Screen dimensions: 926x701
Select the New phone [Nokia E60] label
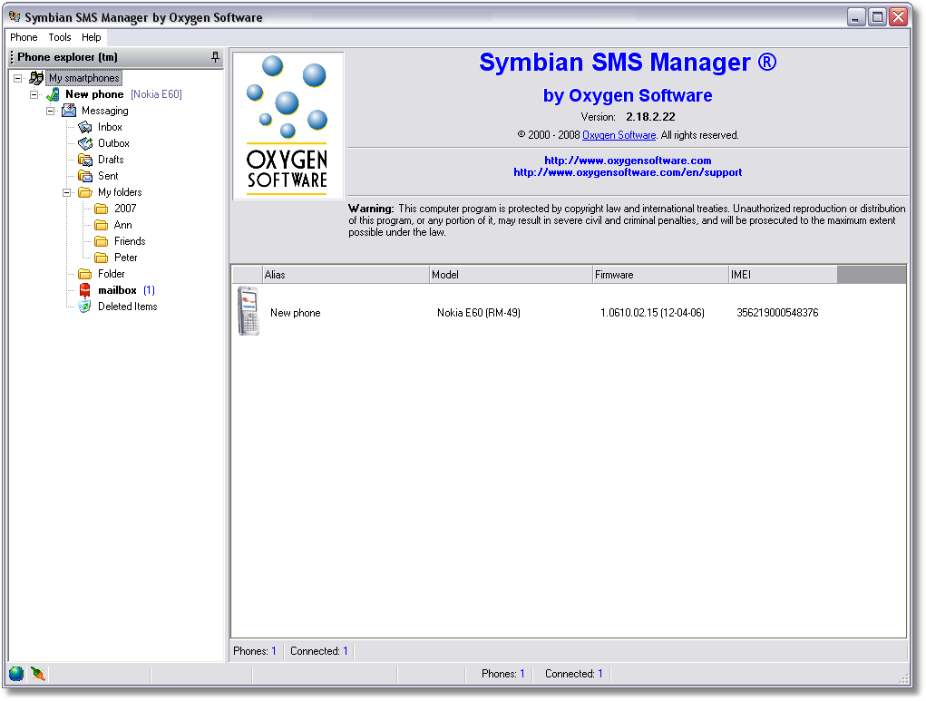[x=123, y=94]
